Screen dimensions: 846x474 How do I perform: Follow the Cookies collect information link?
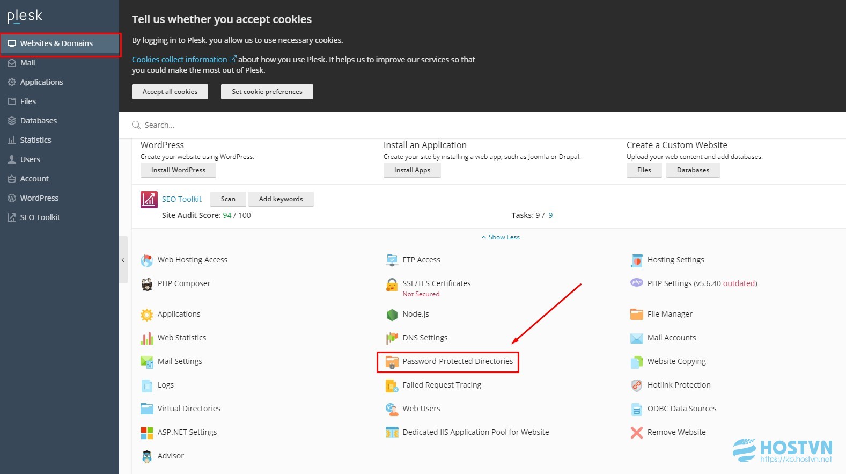click(x=183, y=60)
